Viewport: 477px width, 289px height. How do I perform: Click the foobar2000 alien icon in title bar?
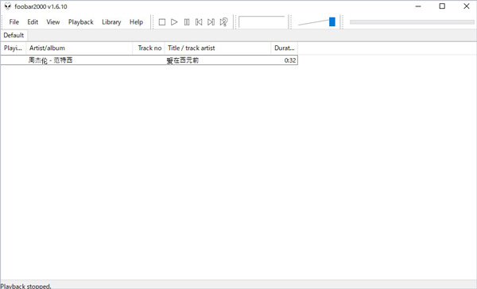coord(8,6)
